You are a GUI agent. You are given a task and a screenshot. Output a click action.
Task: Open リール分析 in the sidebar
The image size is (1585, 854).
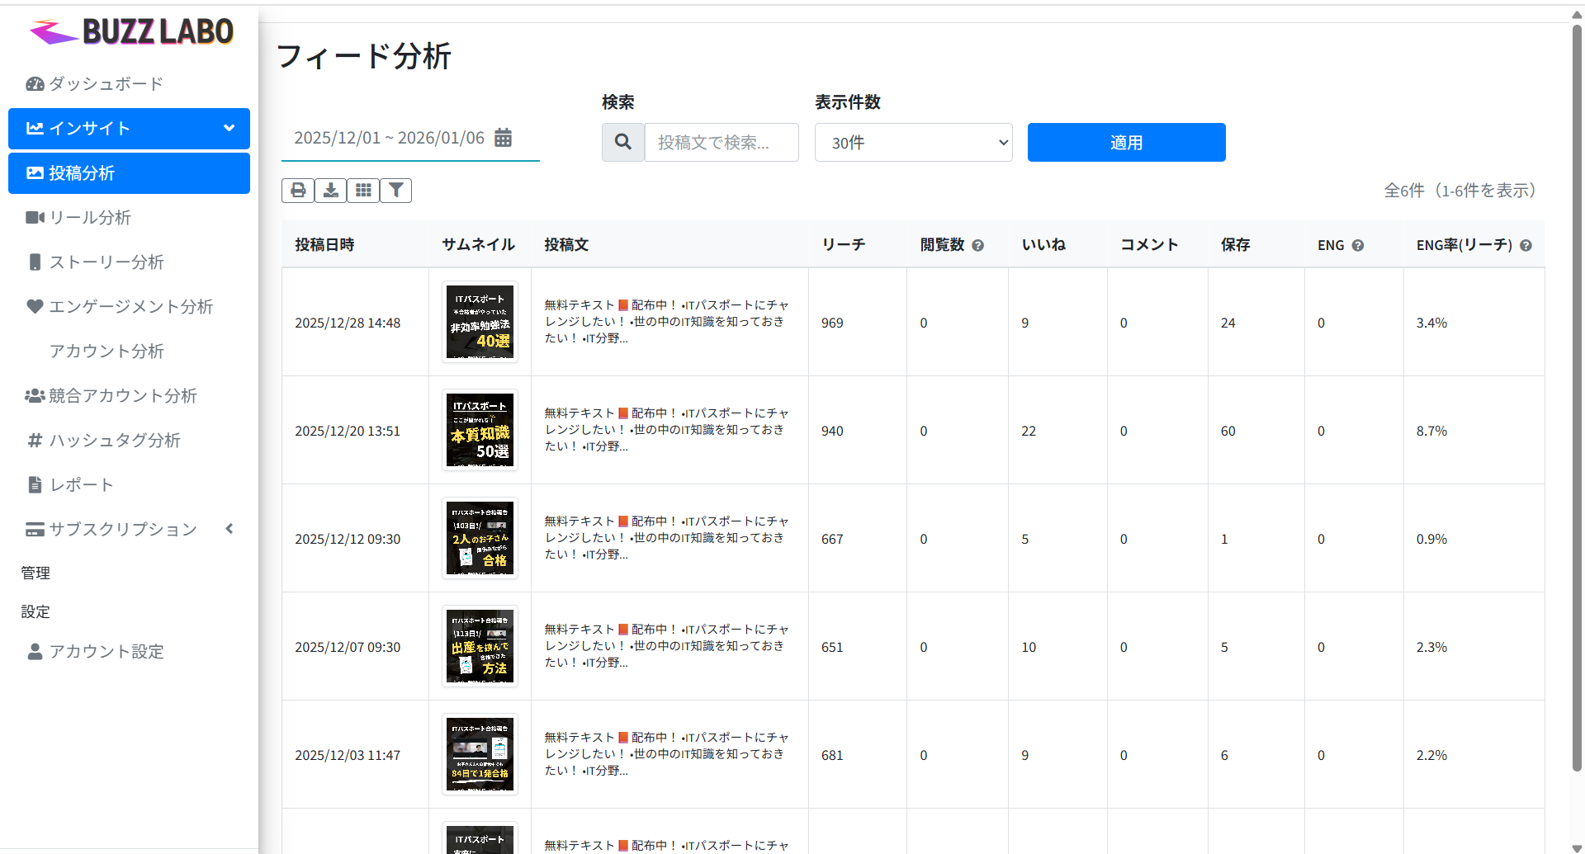pos(90,218)
